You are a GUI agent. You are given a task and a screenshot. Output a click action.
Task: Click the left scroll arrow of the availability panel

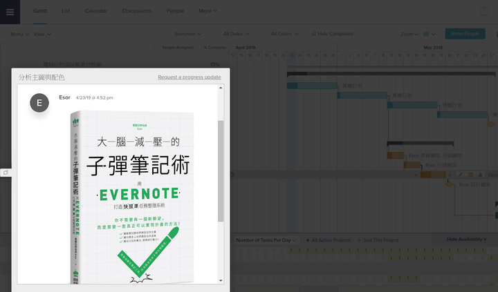[x=234, y=289]
